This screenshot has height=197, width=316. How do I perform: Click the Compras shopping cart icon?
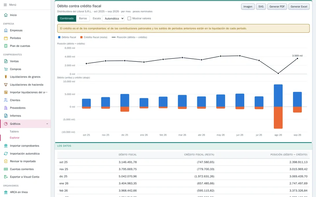coord(6,69)
